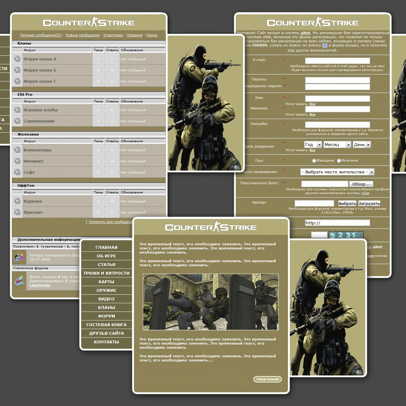
Task: Click the uNet link in the registration notice
Action: coord(305,33)
